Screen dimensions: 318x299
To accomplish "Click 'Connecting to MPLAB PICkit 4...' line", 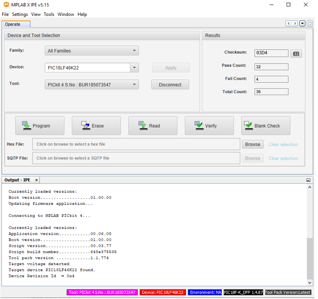I will point(49,215).
